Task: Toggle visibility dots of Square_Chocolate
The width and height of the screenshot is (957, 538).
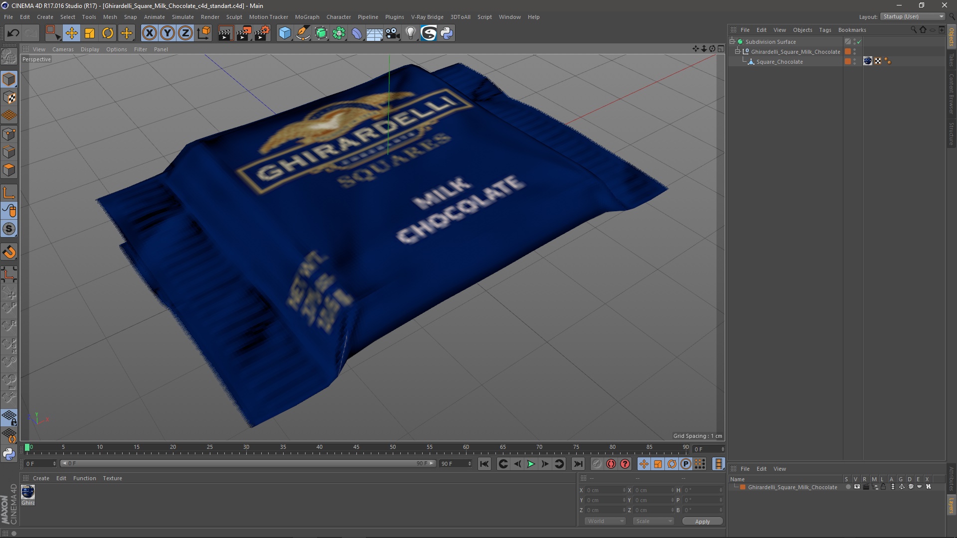Action: (855, 61)
